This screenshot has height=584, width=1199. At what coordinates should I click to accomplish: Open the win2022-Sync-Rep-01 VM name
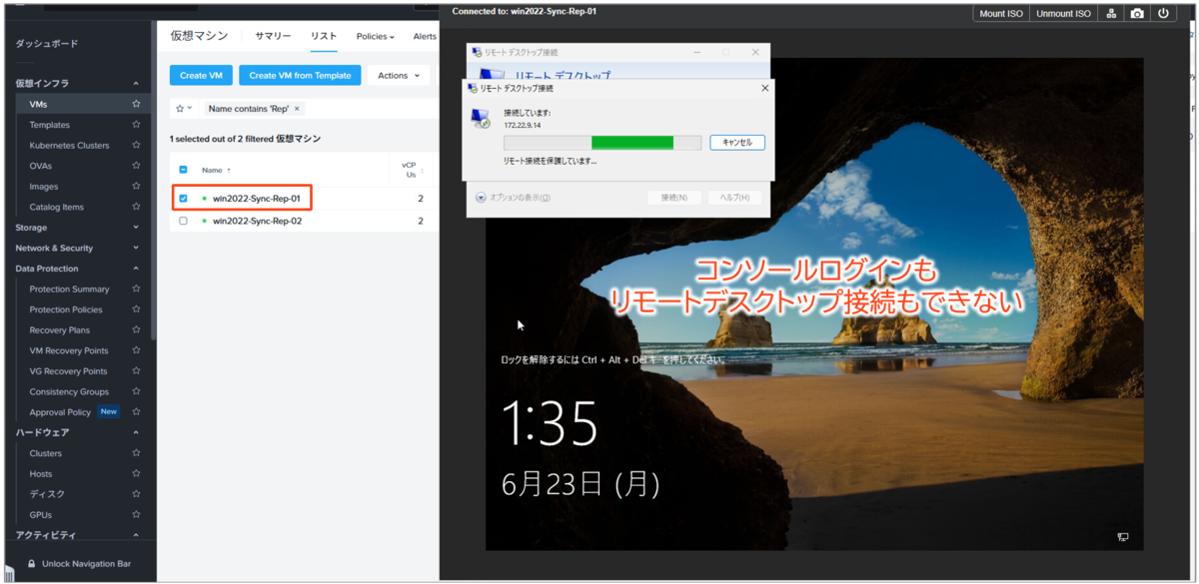[x=257, y=198]
